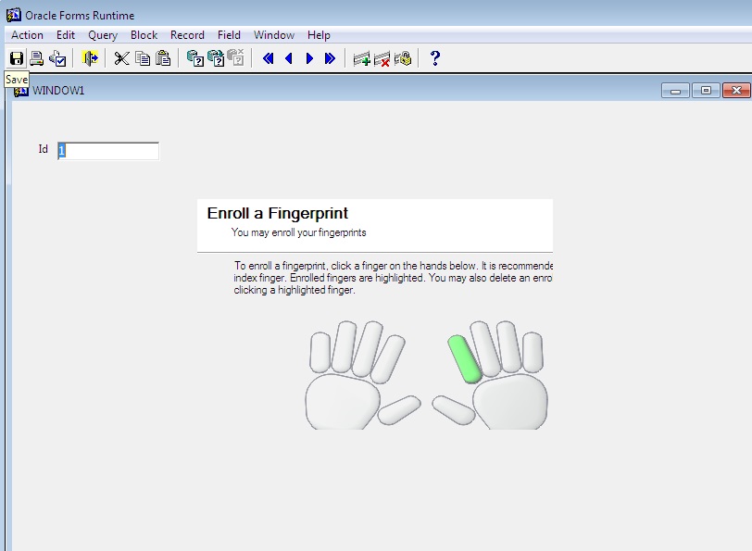Open the Record menu
Screen dimensions: 752x551
coord(187,35)
